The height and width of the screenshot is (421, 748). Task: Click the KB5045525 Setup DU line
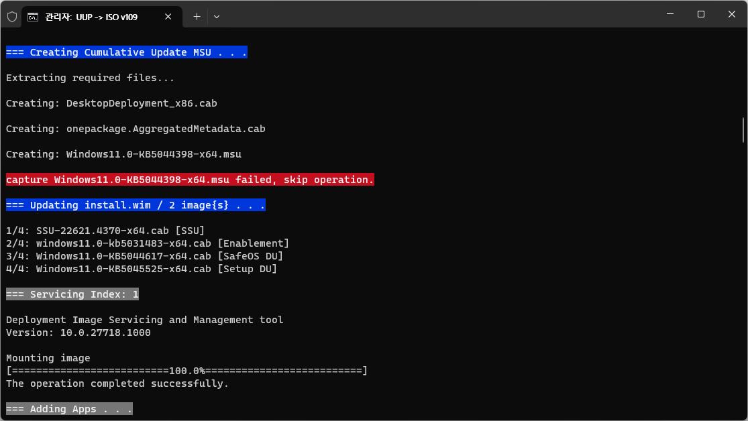pos(141,269)
